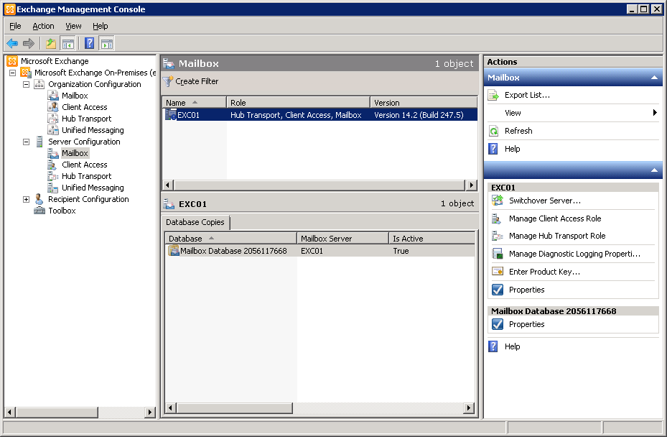Open the View submenu arrow in Actions
667x437 pixels.
tap(655, 112)
